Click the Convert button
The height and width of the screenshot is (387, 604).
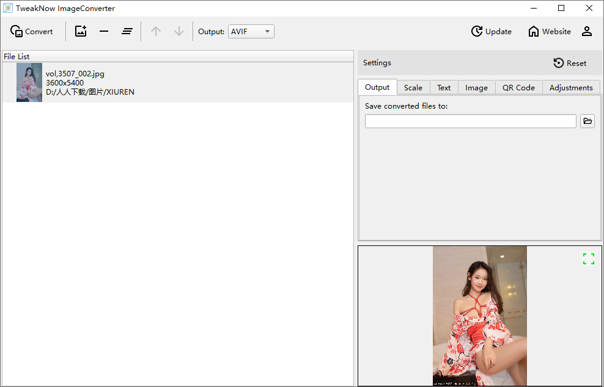[x=32, y=32]
